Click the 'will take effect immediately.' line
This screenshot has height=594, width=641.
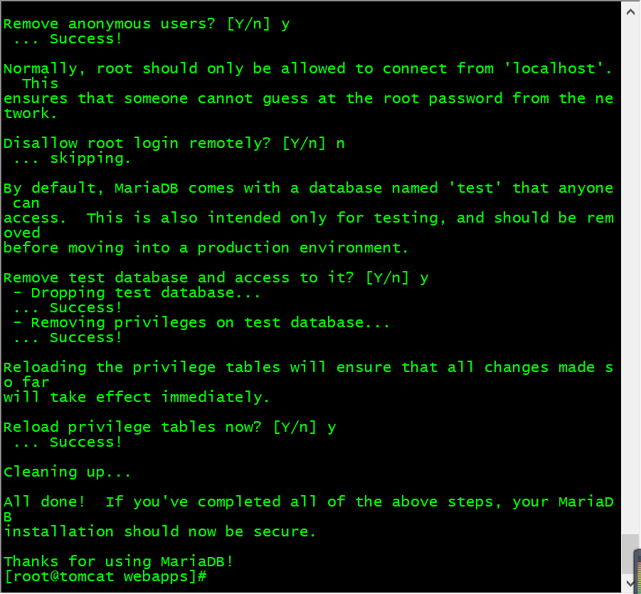(x=137, y=397)
